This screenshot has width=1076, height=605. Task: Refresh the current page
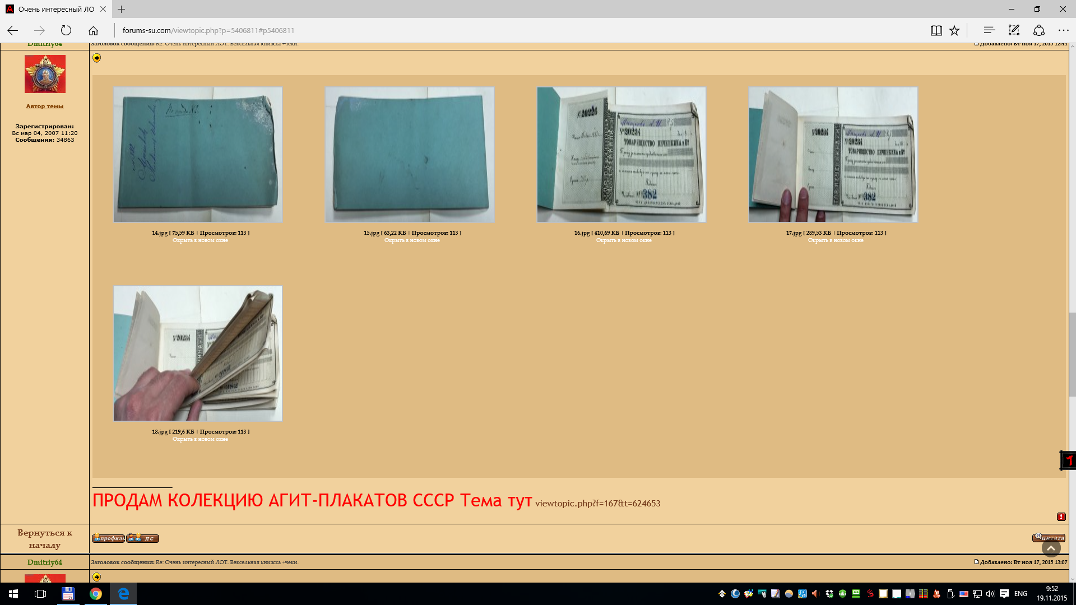click(x=66, y=30)
